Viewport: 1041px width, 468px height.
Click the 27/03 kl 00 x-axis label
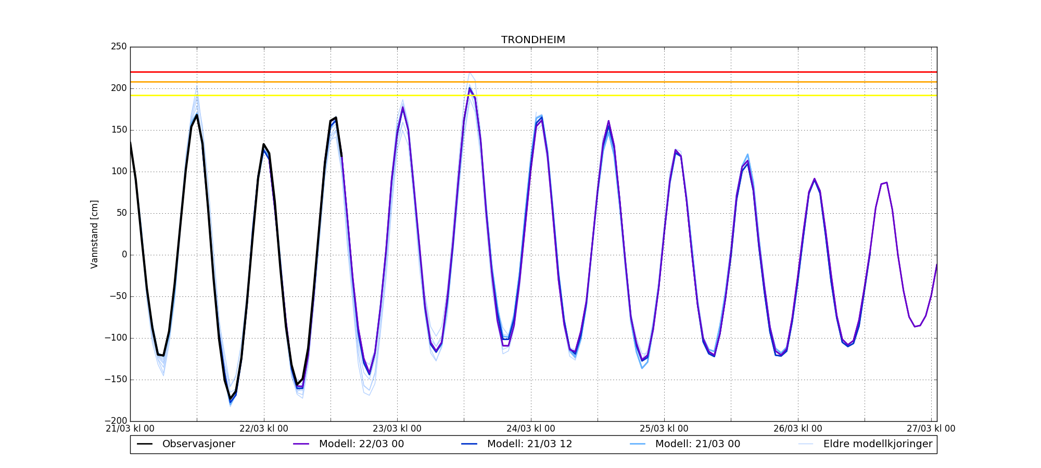(931, 429)
